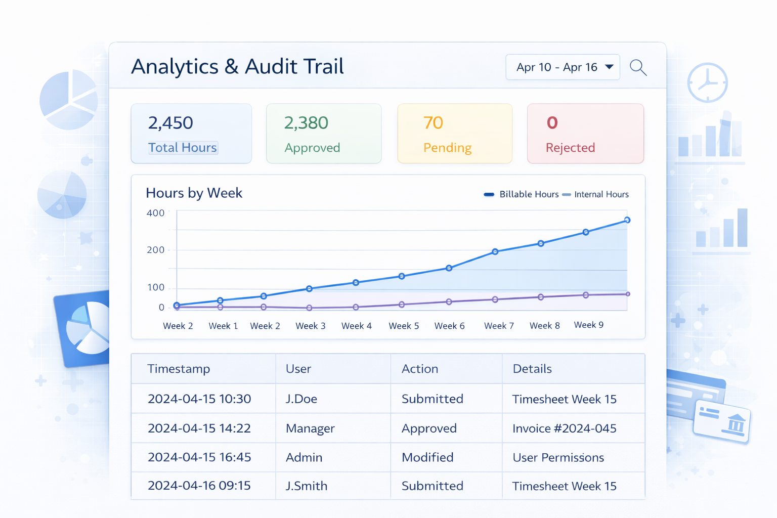The image size is (777, 518).
Task: Expand the date range selector arrow
Action: click(611, 67)
